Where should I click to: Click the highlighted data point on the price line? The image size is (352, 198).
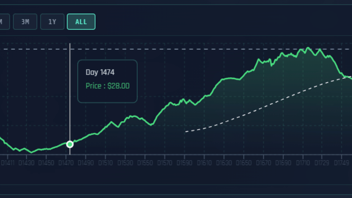click(70, 144)
